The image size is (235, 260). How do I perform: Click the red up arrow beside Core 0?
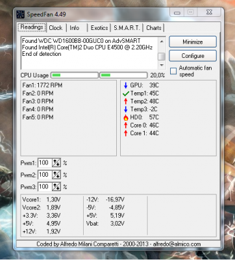[x=125, y=125]
